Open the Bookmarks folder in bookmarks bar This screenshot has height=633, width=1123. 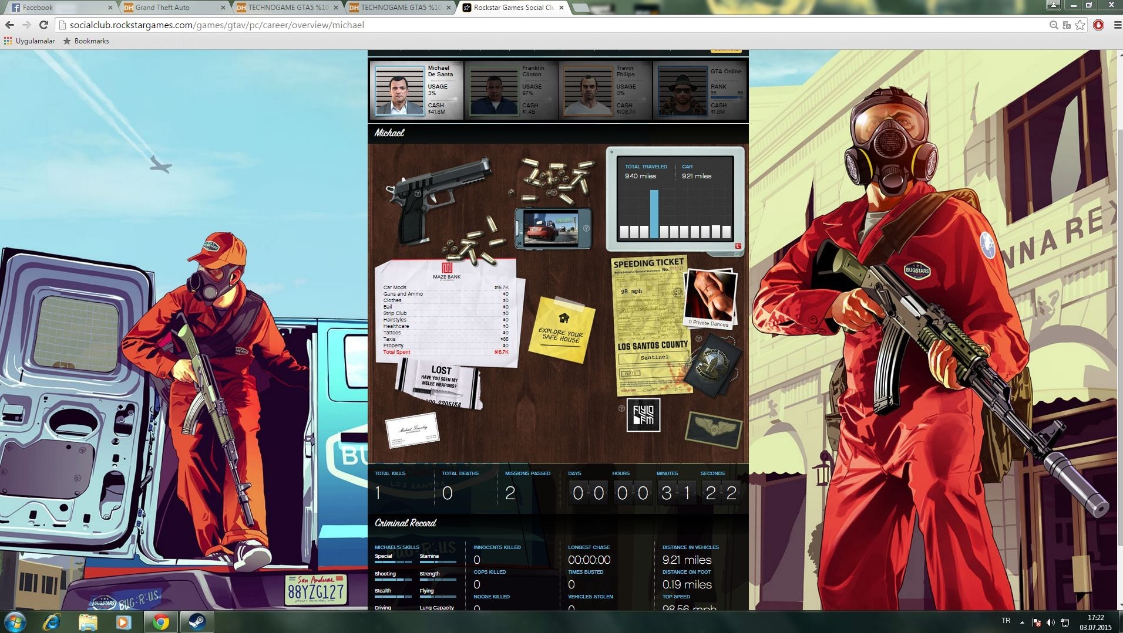(86, 41)
